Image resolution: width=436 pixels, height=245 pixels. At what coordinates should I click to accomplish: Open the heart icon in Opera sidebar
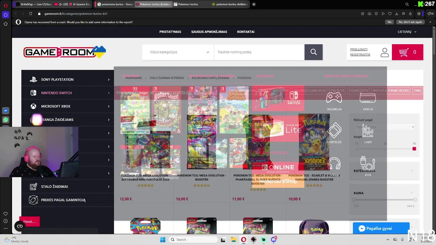click(5, 214)
